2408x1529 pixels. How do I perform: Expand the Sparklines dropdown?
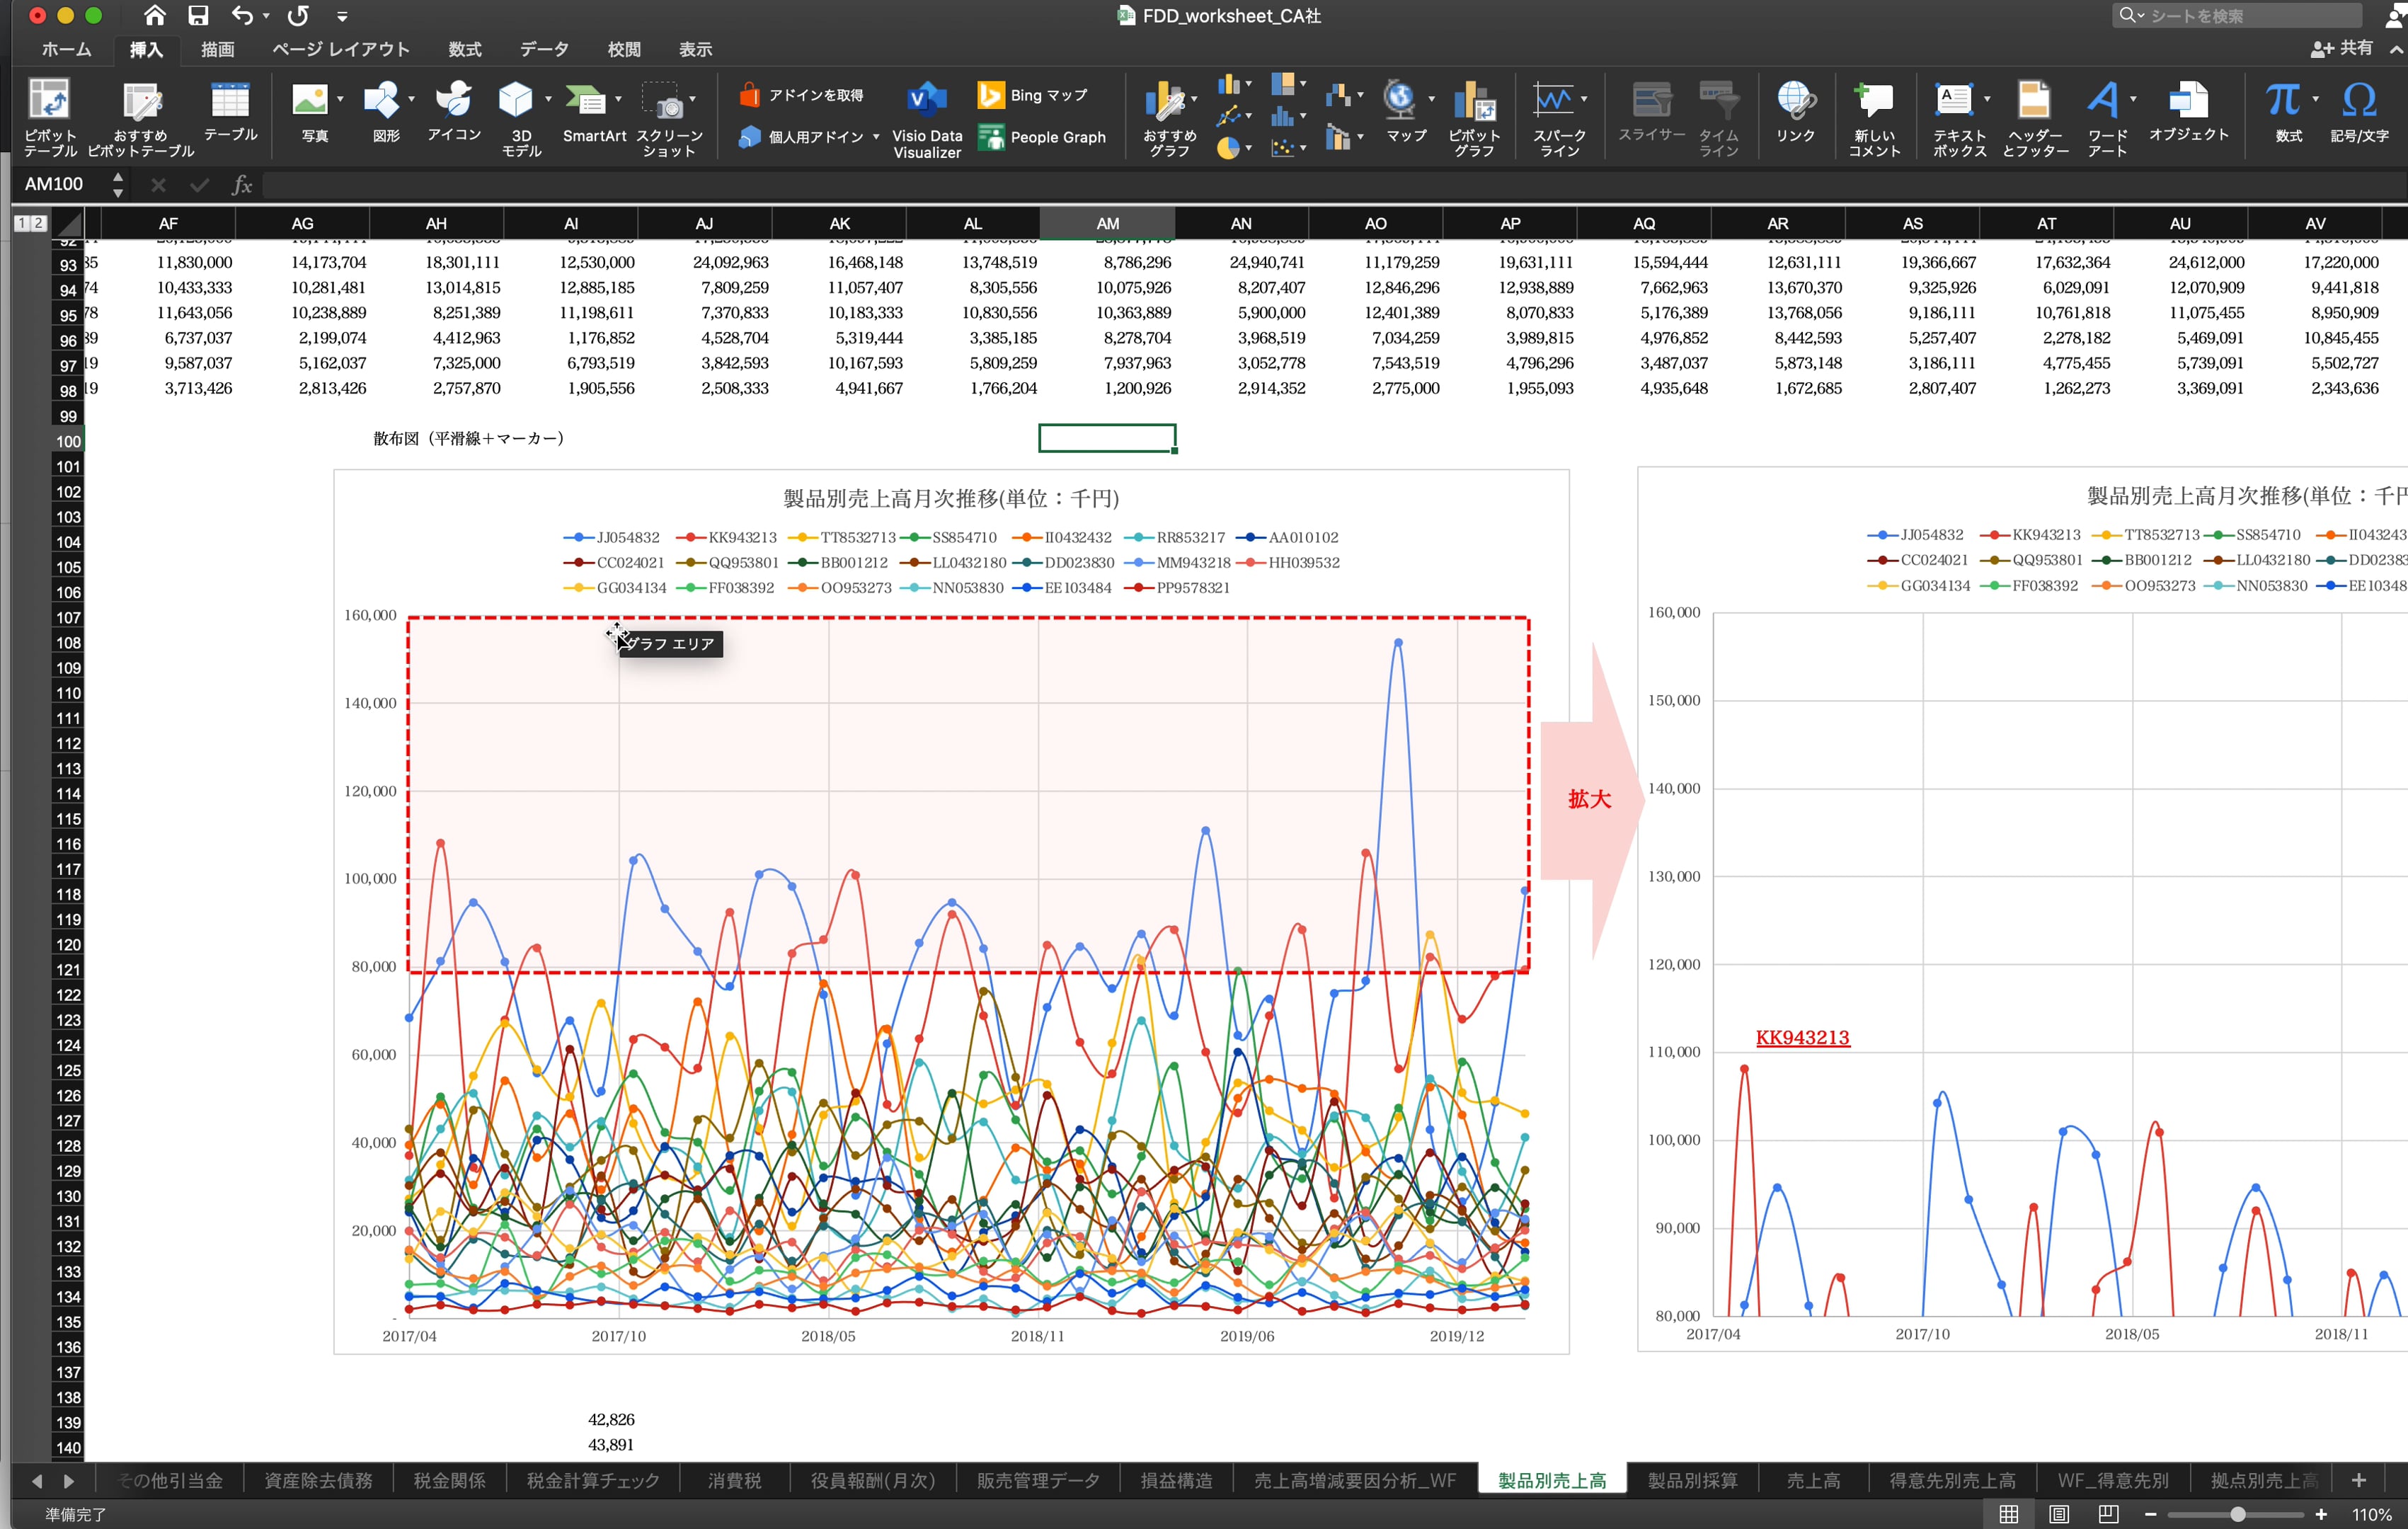1584,99
